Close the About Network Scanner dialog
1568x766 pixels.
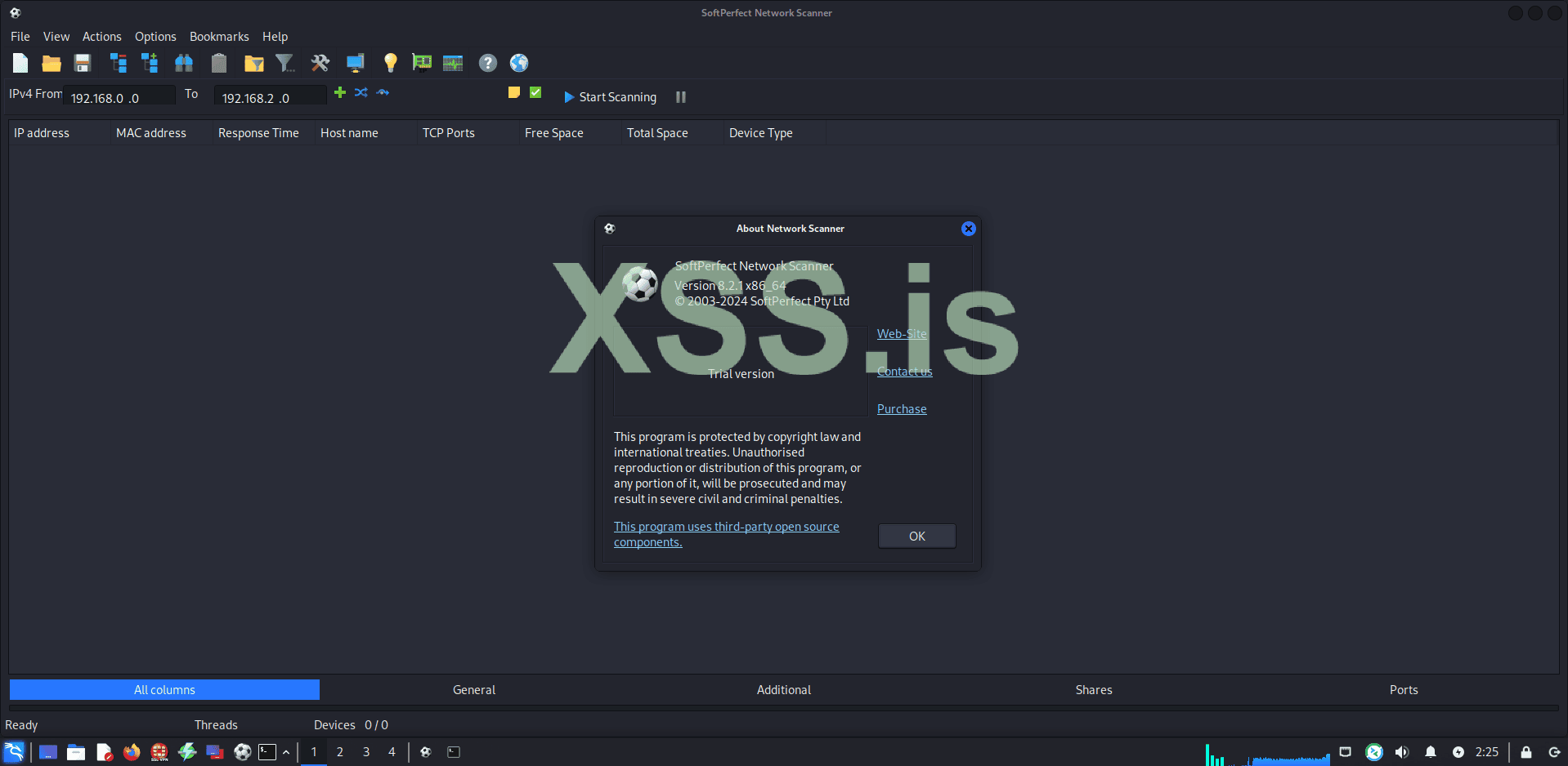(x=969, y=229)
